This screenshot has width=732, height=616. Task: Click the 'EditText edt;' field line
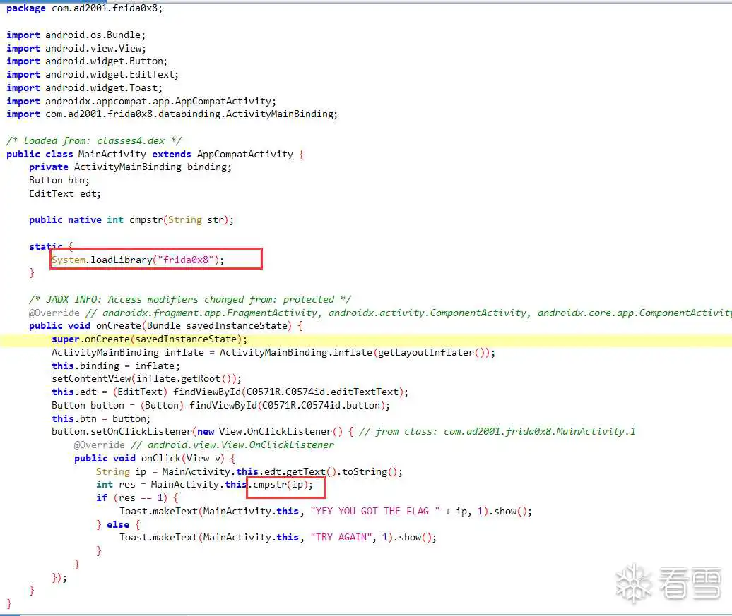(x=65, y=193)
